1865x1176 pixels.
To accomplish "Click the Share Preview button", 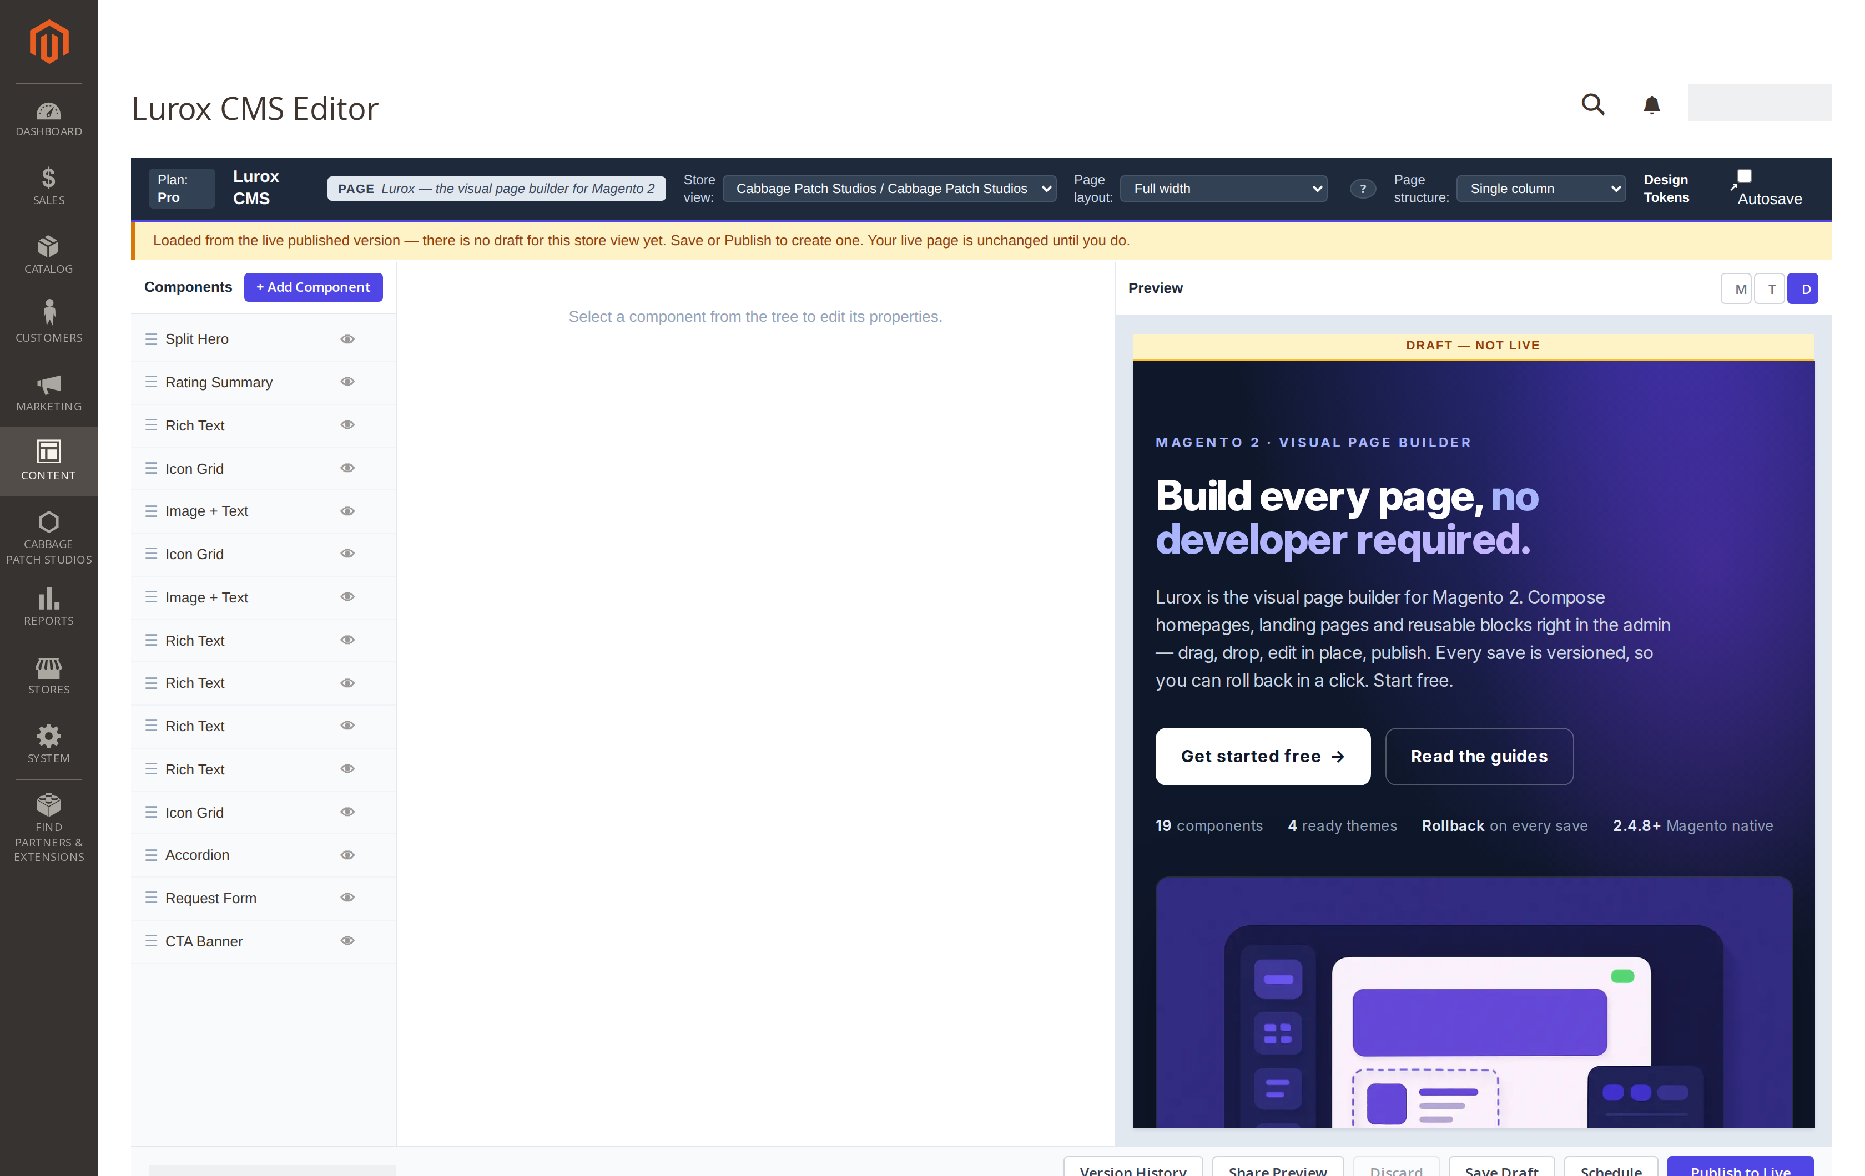I will tap(1277, 1167).
